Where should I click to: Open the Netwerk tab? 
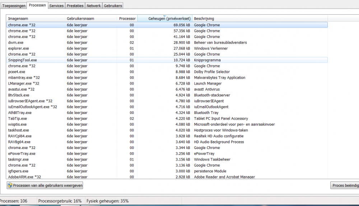pyautogui.click(x=94, y=6)
